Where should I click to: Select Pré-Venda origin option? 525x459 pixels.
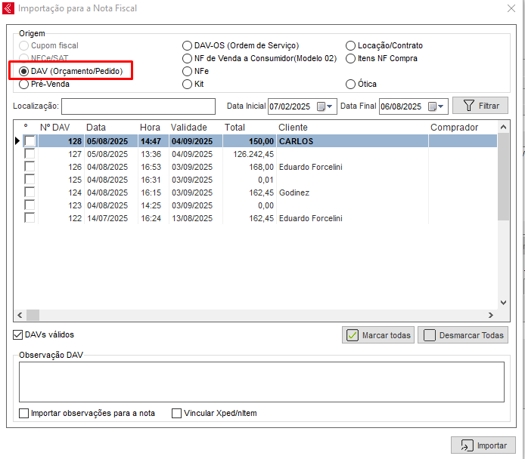[23, 85]
